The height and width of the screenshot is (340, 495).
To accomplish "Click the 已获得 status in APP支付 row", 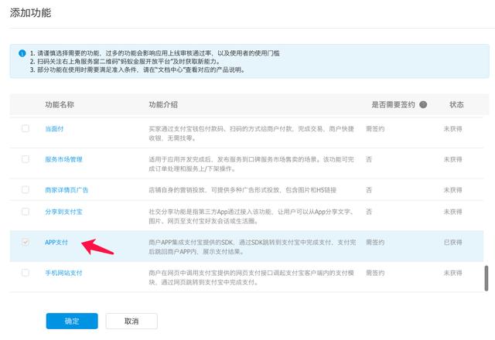I will [x=452, y=242].
